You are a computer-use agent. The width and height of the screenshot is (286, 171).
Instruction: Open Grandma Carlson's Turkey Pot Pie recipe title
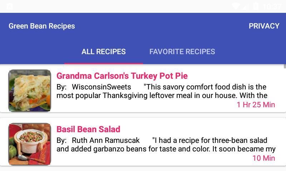122,76
